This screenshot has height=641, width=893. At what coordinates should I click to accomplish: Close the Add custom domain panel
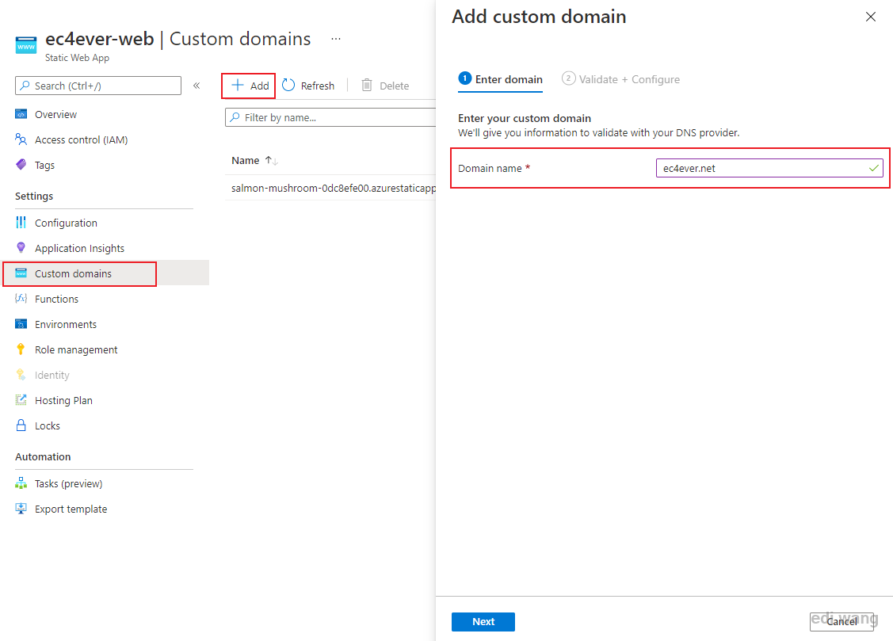[871, 17]
